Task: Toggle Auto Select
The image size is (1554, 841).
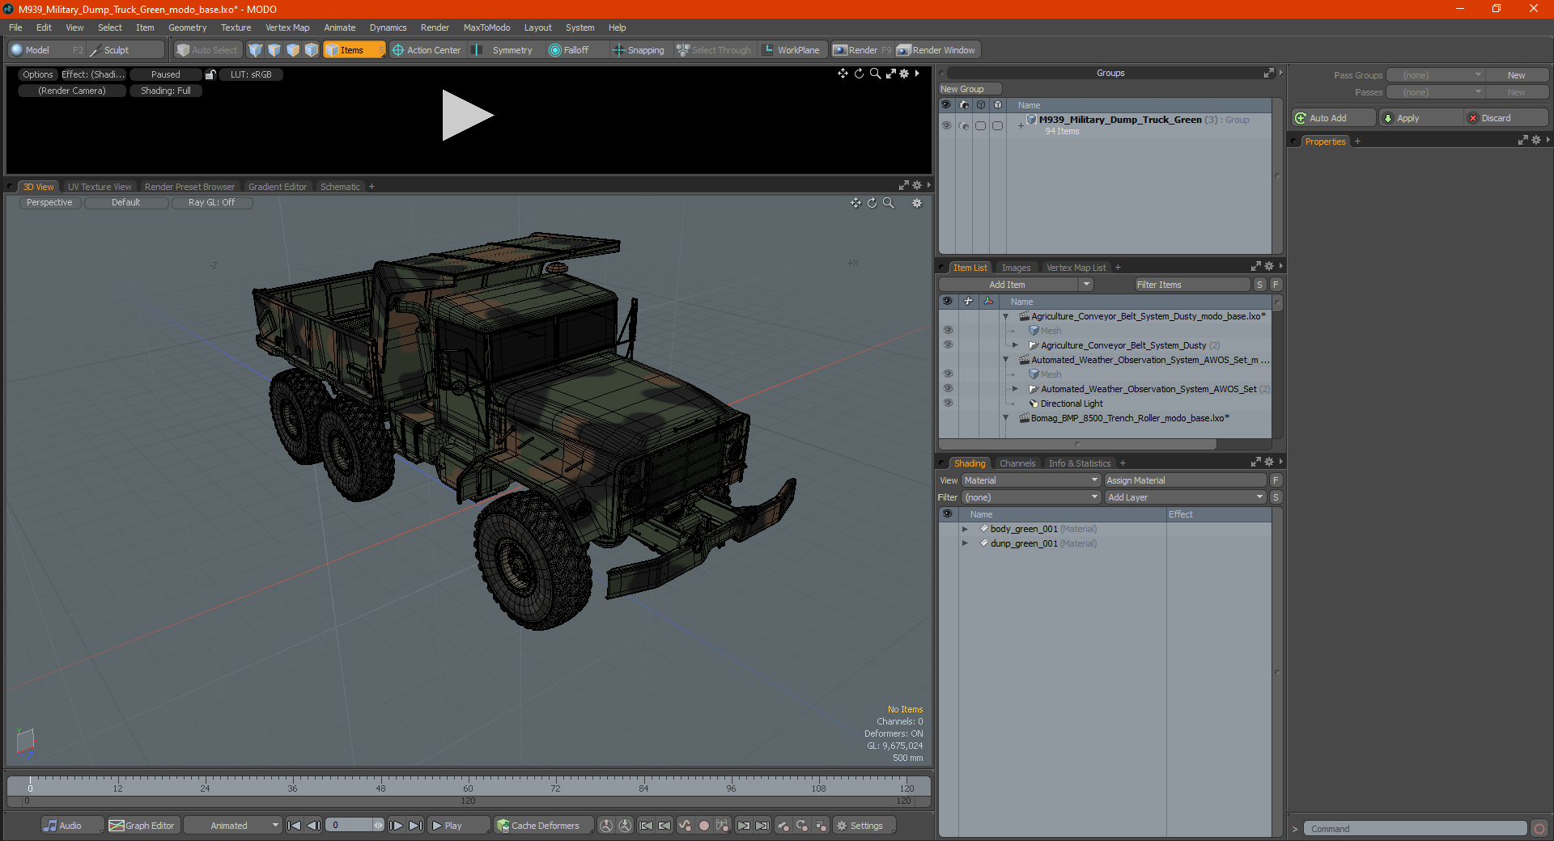Action: (208, 50)
